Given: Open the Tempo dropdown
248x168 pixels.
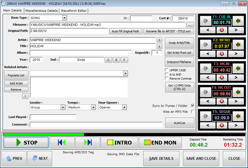Looking at the screenshot, I should click(93, 107).
